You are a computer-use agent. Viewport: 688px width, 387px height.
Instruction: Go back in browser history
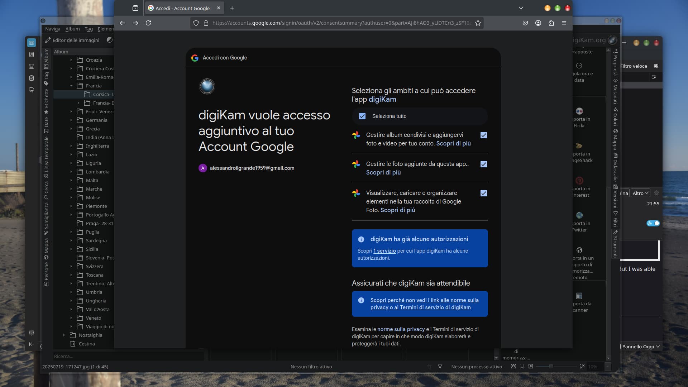pos(123,23)
